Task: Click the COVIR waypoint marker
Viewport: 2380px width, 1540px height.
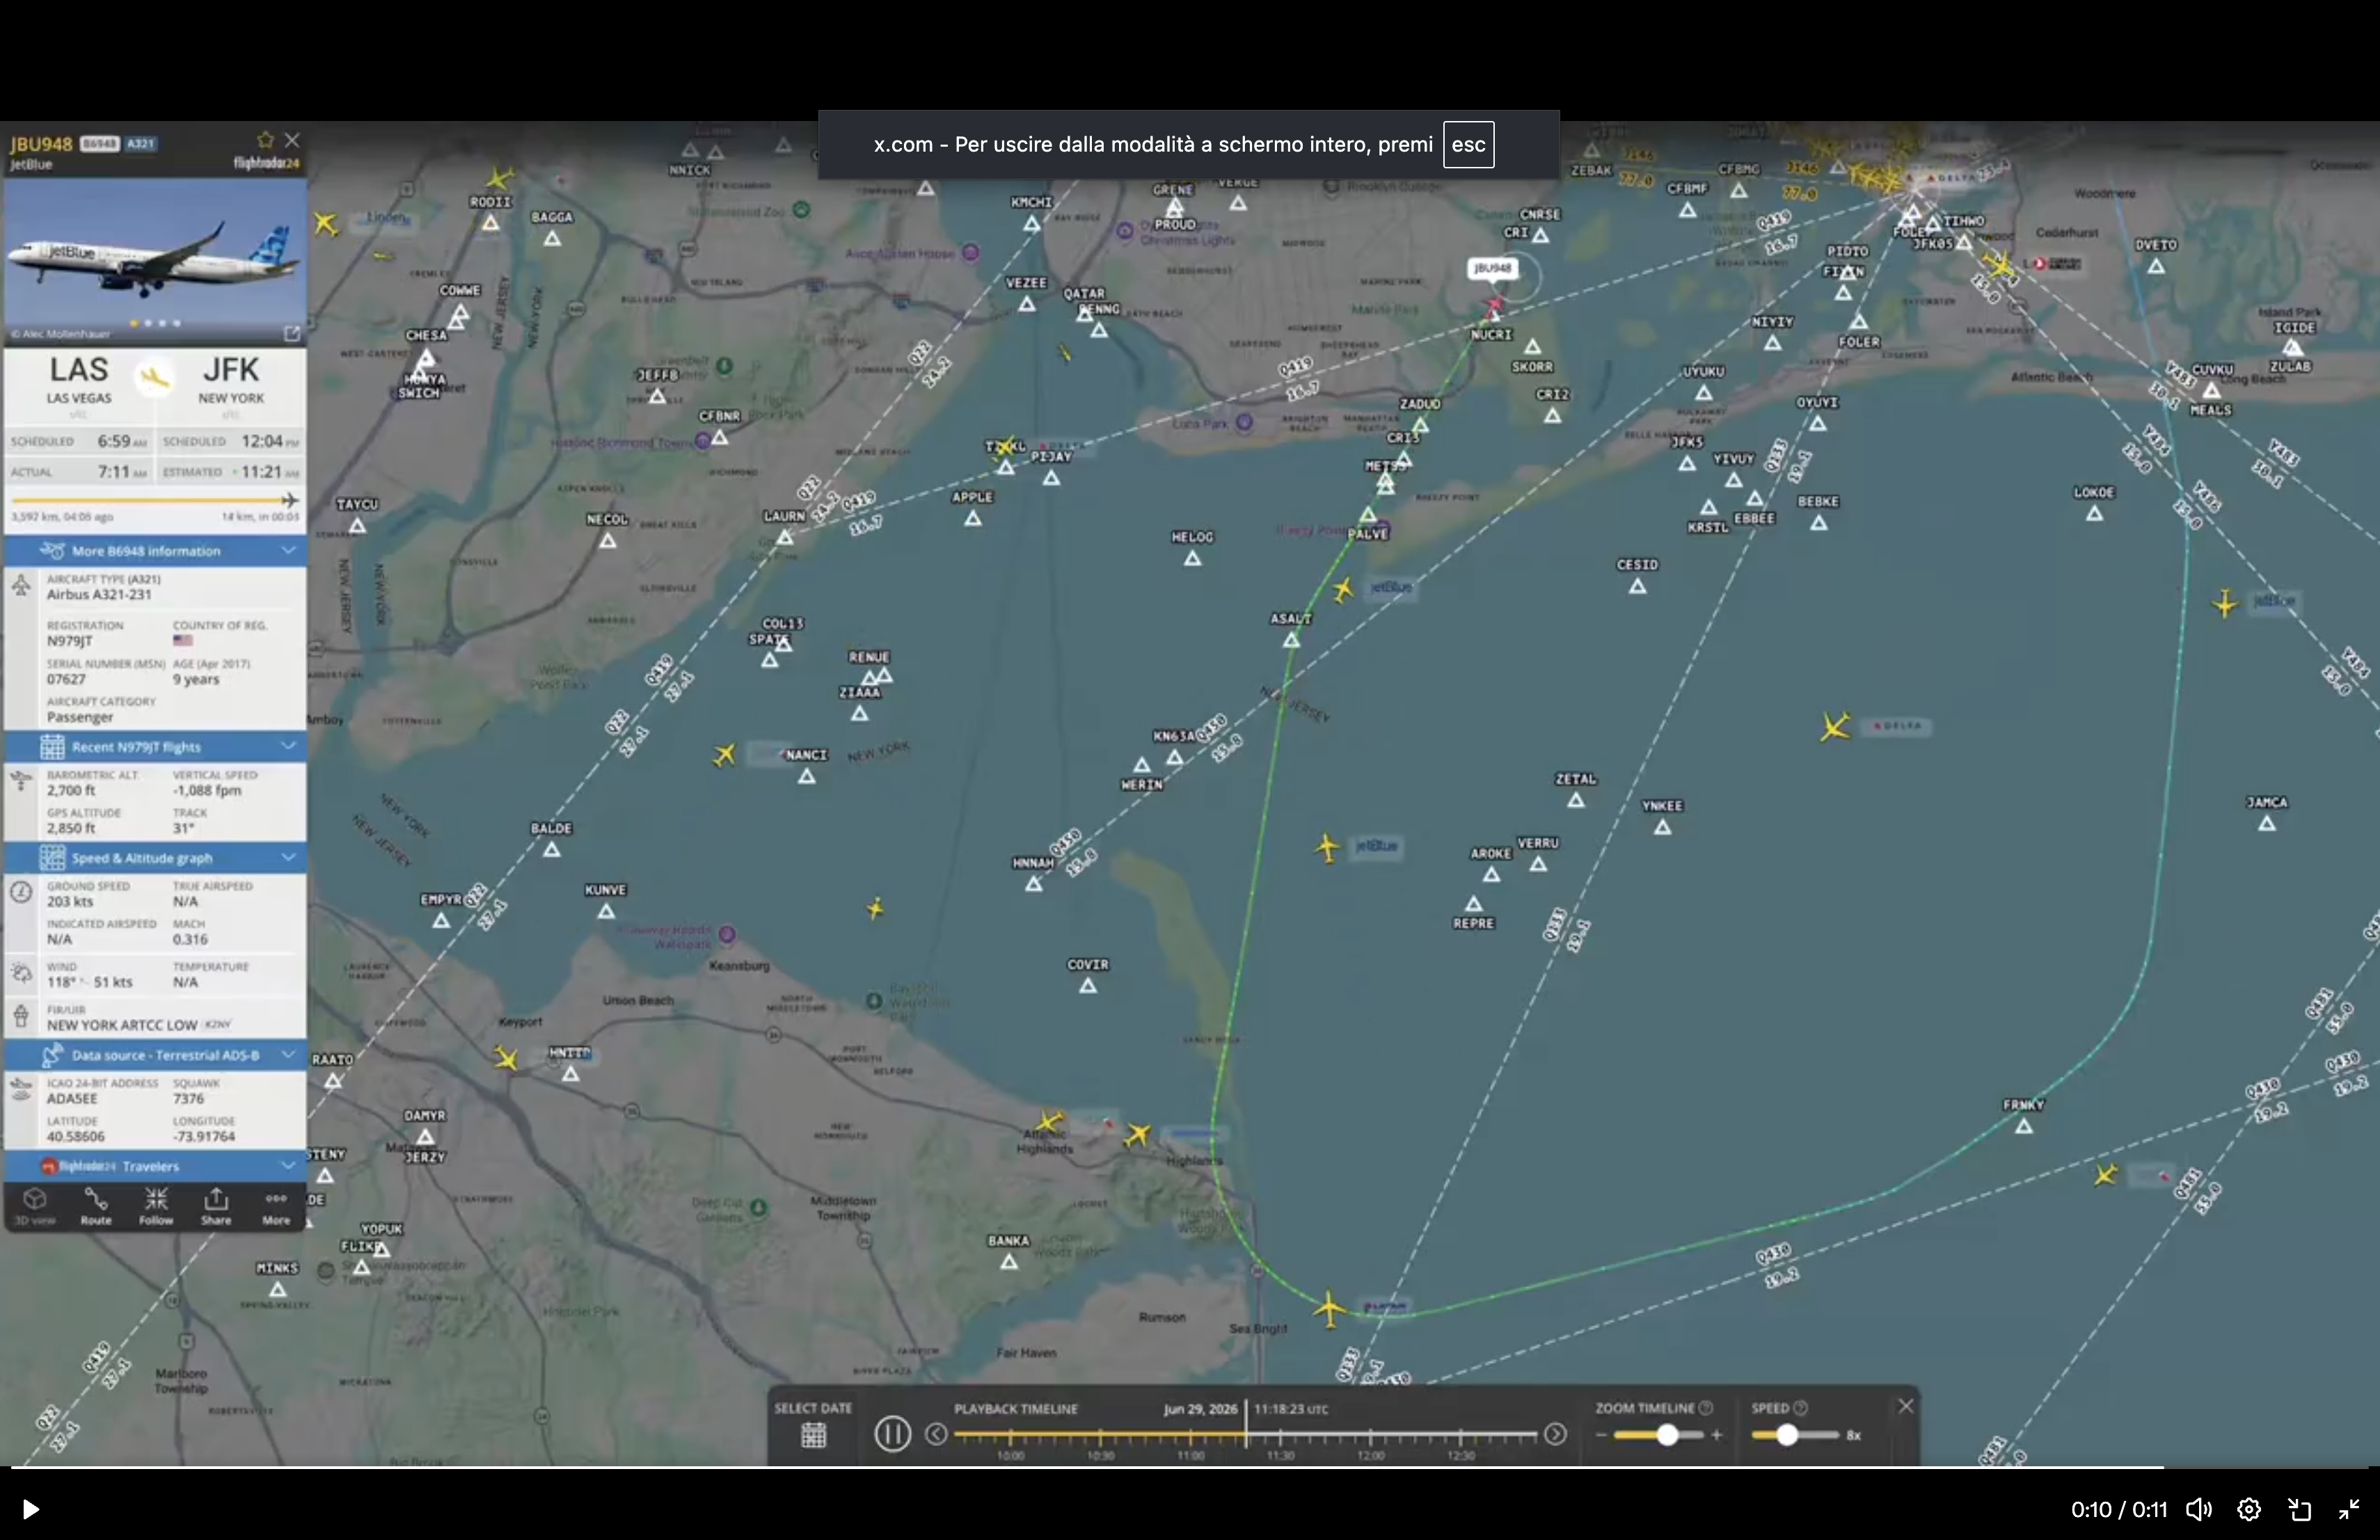Action: click(1088, 986)
